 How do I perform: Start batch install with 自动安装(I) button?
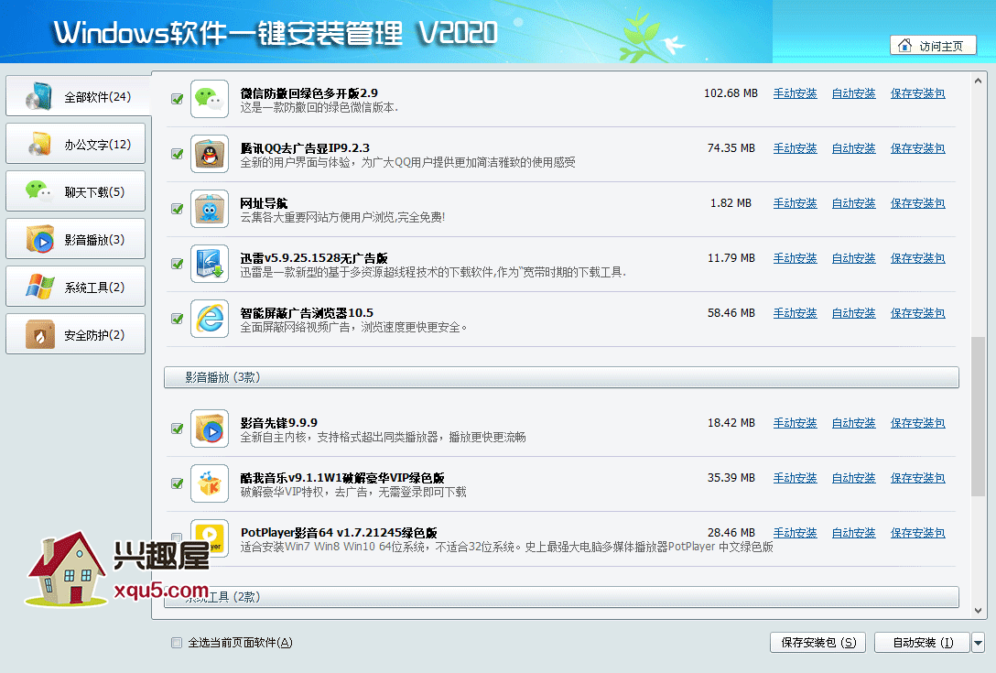923,643
